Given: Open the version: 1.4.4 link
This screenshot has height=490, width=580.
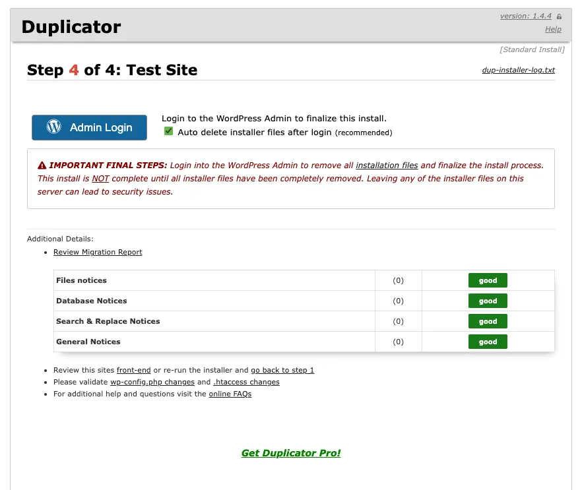Looking at the screenshot, I should click(526, 16).
